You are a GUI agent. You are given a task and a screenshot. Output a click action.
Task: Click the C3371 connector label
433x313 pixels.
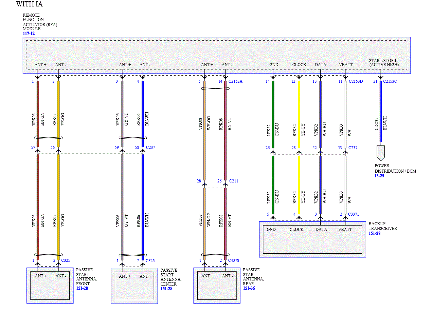[x=354, y=214]
